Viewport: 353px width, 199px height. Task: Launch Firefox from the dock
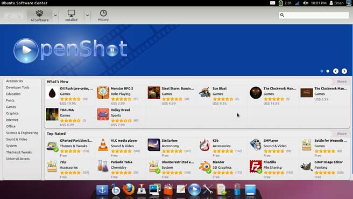pos(129,189)
